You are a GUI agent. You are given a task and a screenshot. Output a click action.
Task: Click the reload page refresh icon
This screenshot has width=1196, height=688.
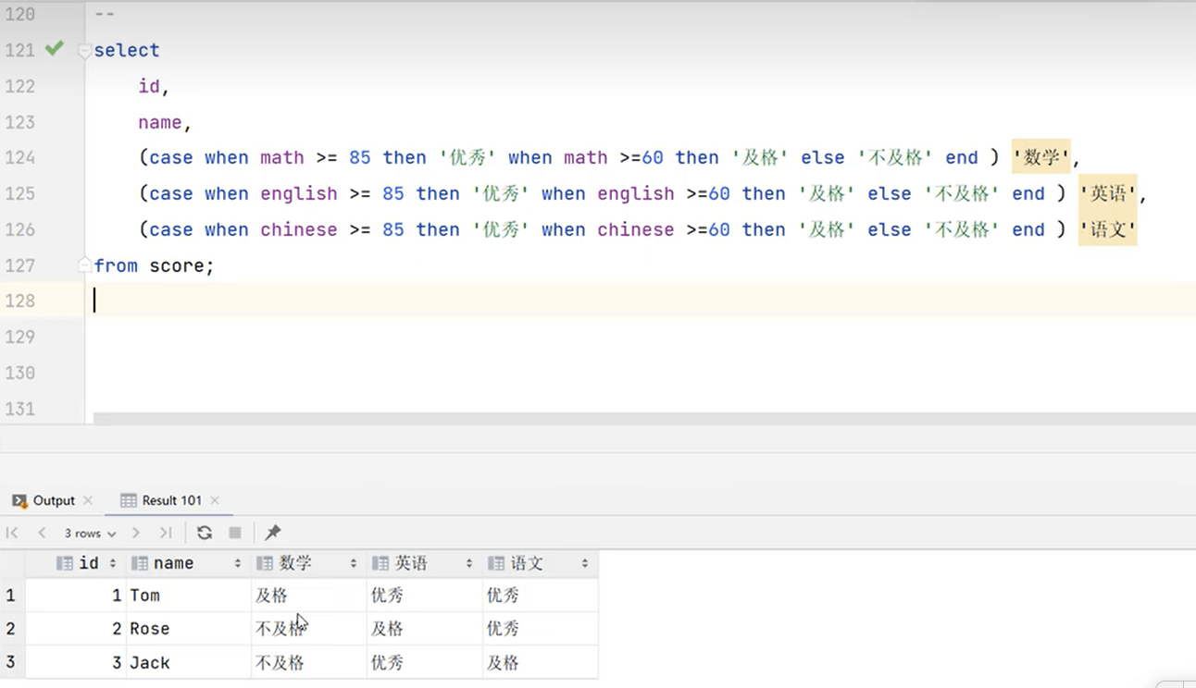click(205, 533)
